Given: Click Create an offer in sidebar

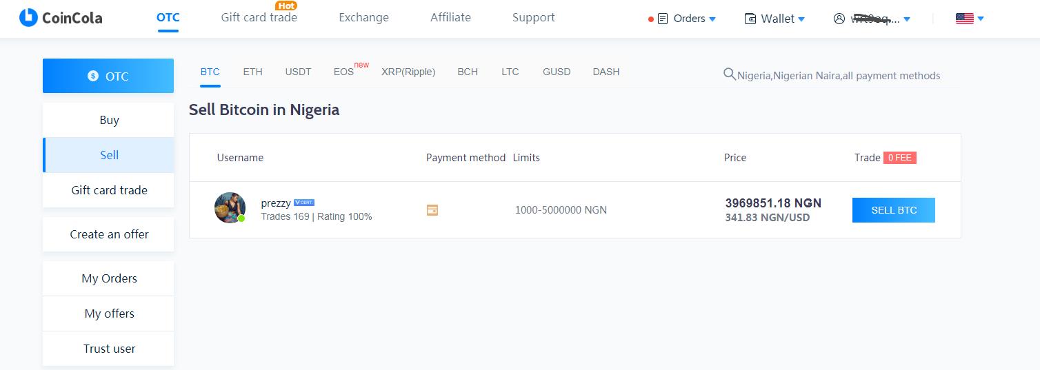Looking at the screenshot, I should (x=108, y=234).
